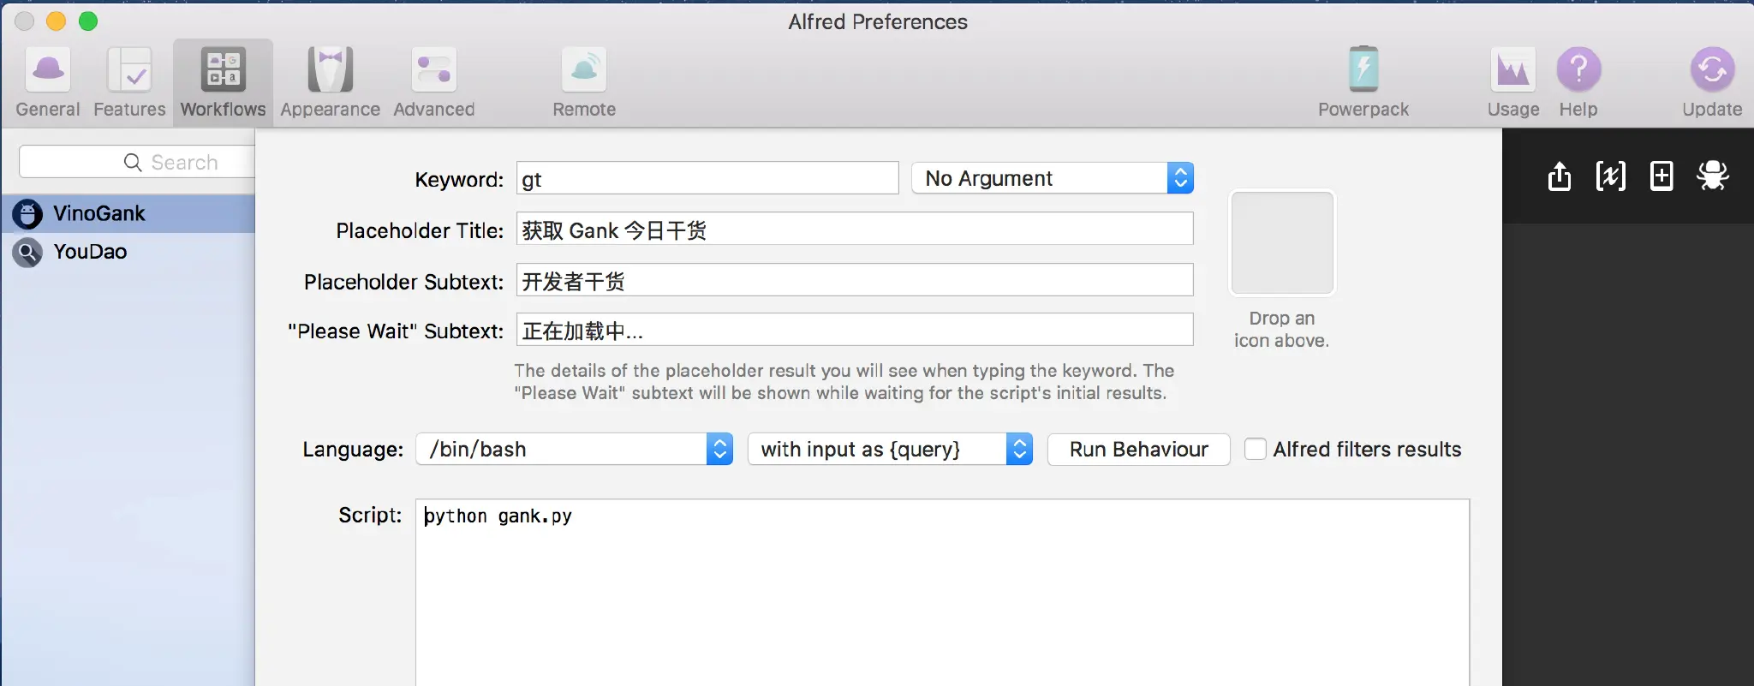Image resolution: width=1754 pixels, height=686 pixels.
Task: Click the Placeholder Title field
Action: click(855, 230)
